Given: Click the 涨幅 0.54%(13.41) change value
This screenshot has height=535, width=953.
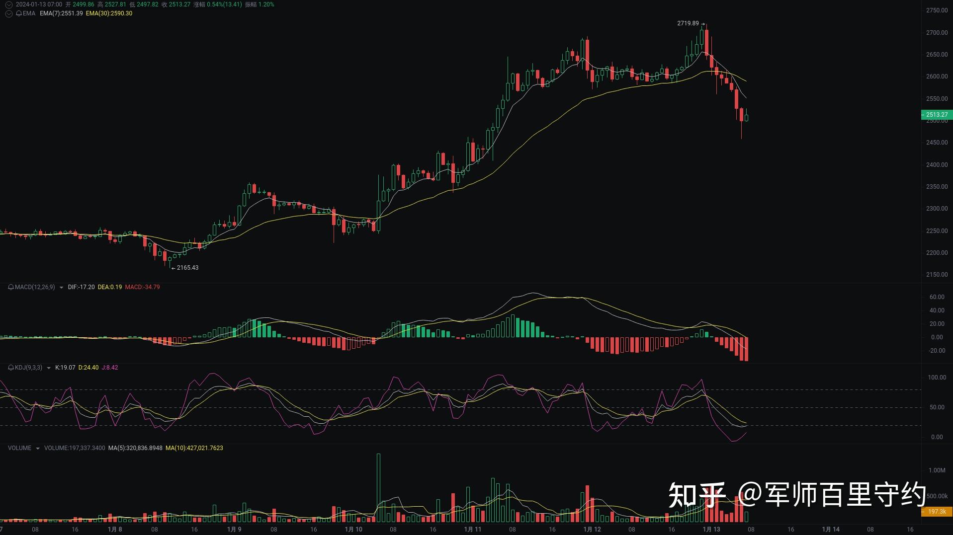Looking at the screenshot, I should pyautogui.click(x=218, y=4).
